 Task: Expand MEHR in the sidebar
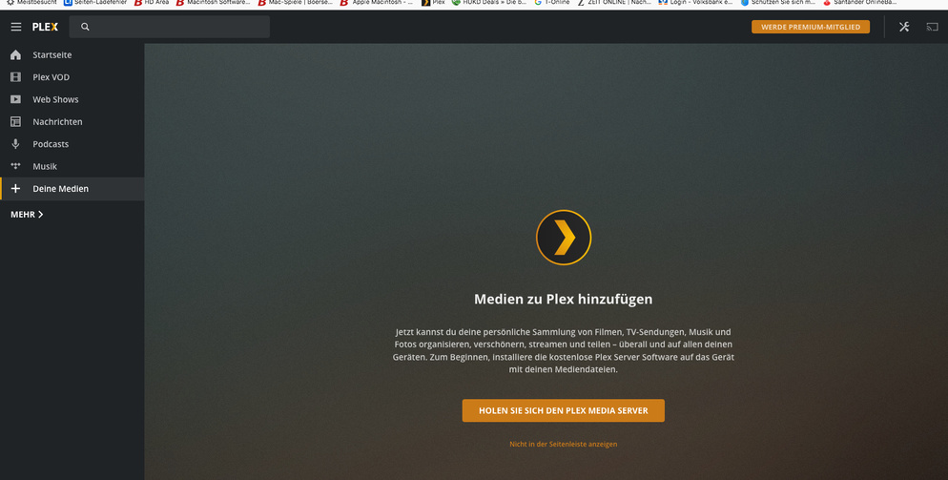28,215
